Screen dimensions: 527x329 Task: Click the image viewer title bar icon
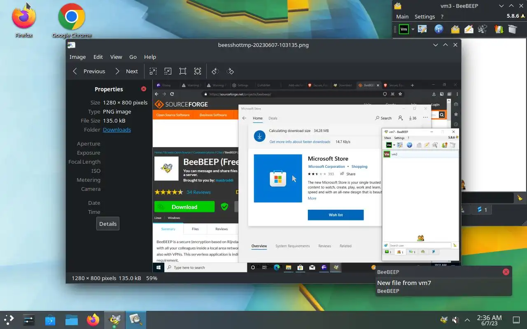tap(72, 45)
